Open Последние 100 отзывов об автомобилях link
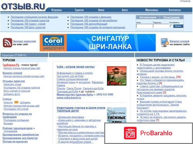The width and height of the screenshot is (193, 144). tap(94, 20)
